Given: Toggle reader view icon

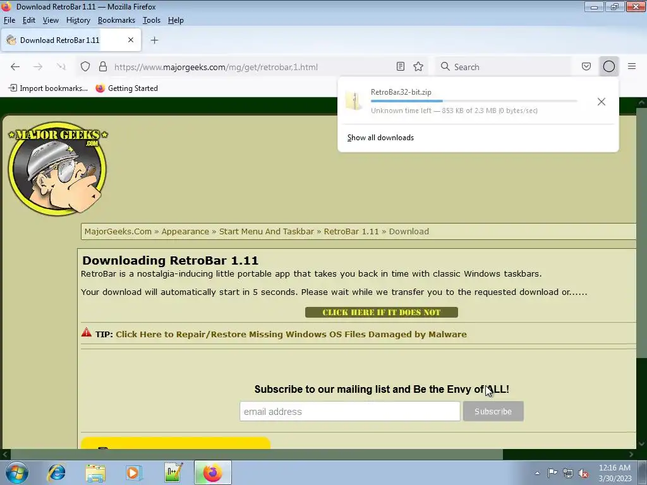Looking at the screenshot, I should point(400,66).
